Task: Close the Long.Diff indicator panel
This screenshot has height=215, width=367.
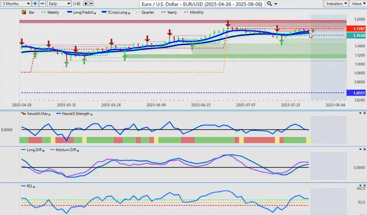Action: coord(364,149)
